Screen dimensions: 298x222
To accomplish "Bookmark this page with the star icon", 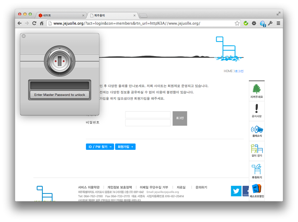I will pos(237,24).
